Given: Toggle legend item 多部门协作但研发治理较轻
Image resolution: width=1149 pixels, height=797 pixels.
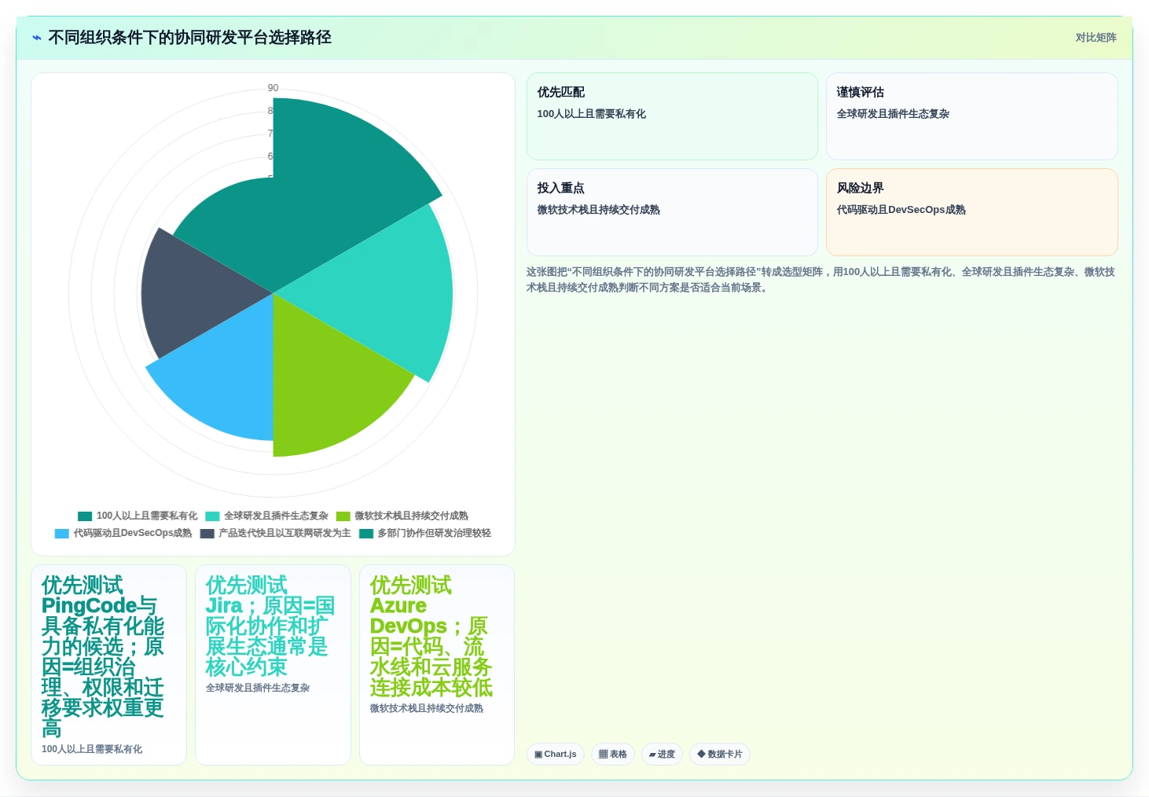Looking at the screenshot, I should click(x=424, y=533).
